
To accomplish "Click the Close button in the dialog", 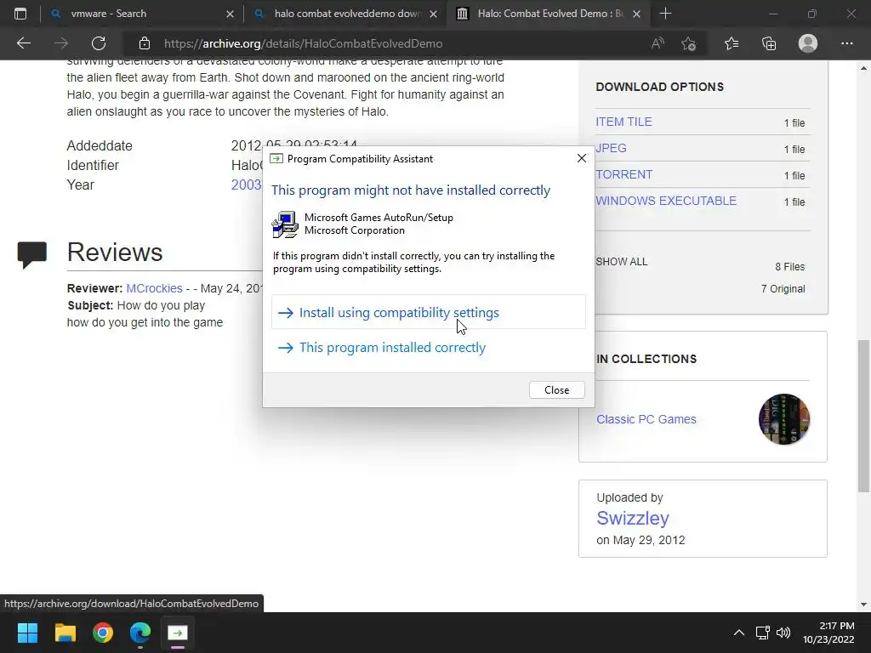I will pos(556,390).
